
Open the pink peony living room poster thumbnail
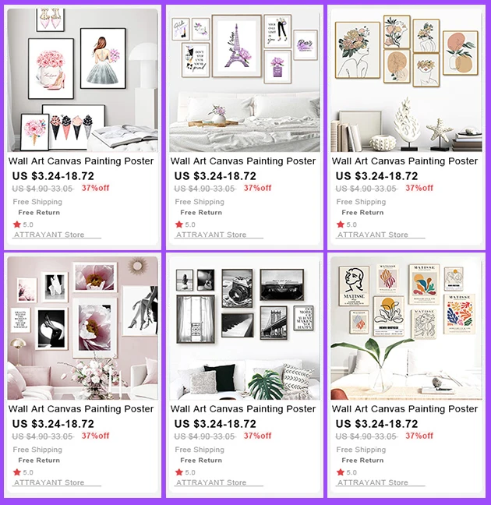coord(83,328)
